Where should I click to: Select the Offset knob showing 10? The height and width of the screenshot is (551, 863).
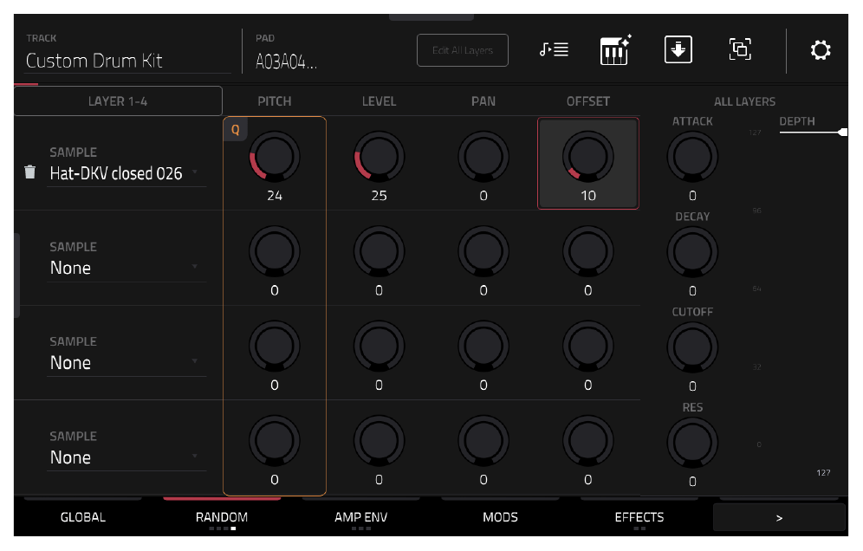(x=587, y=157)
